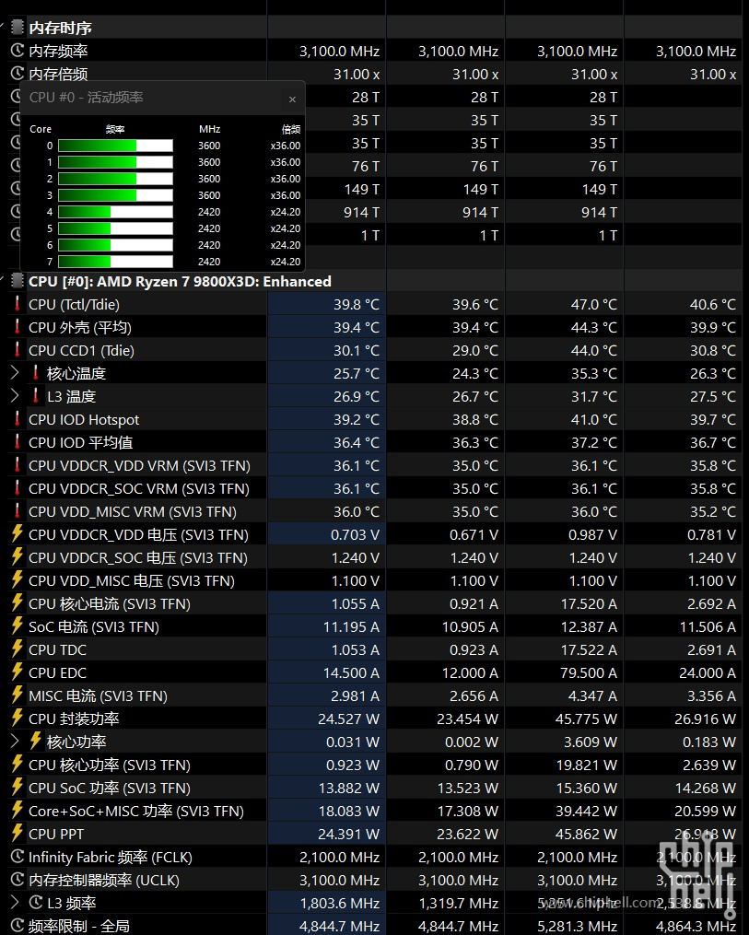Viewport: 749px width, 935px height.
Task: Click lightning icon for CPU 核心电流
Action: point(18,602)
